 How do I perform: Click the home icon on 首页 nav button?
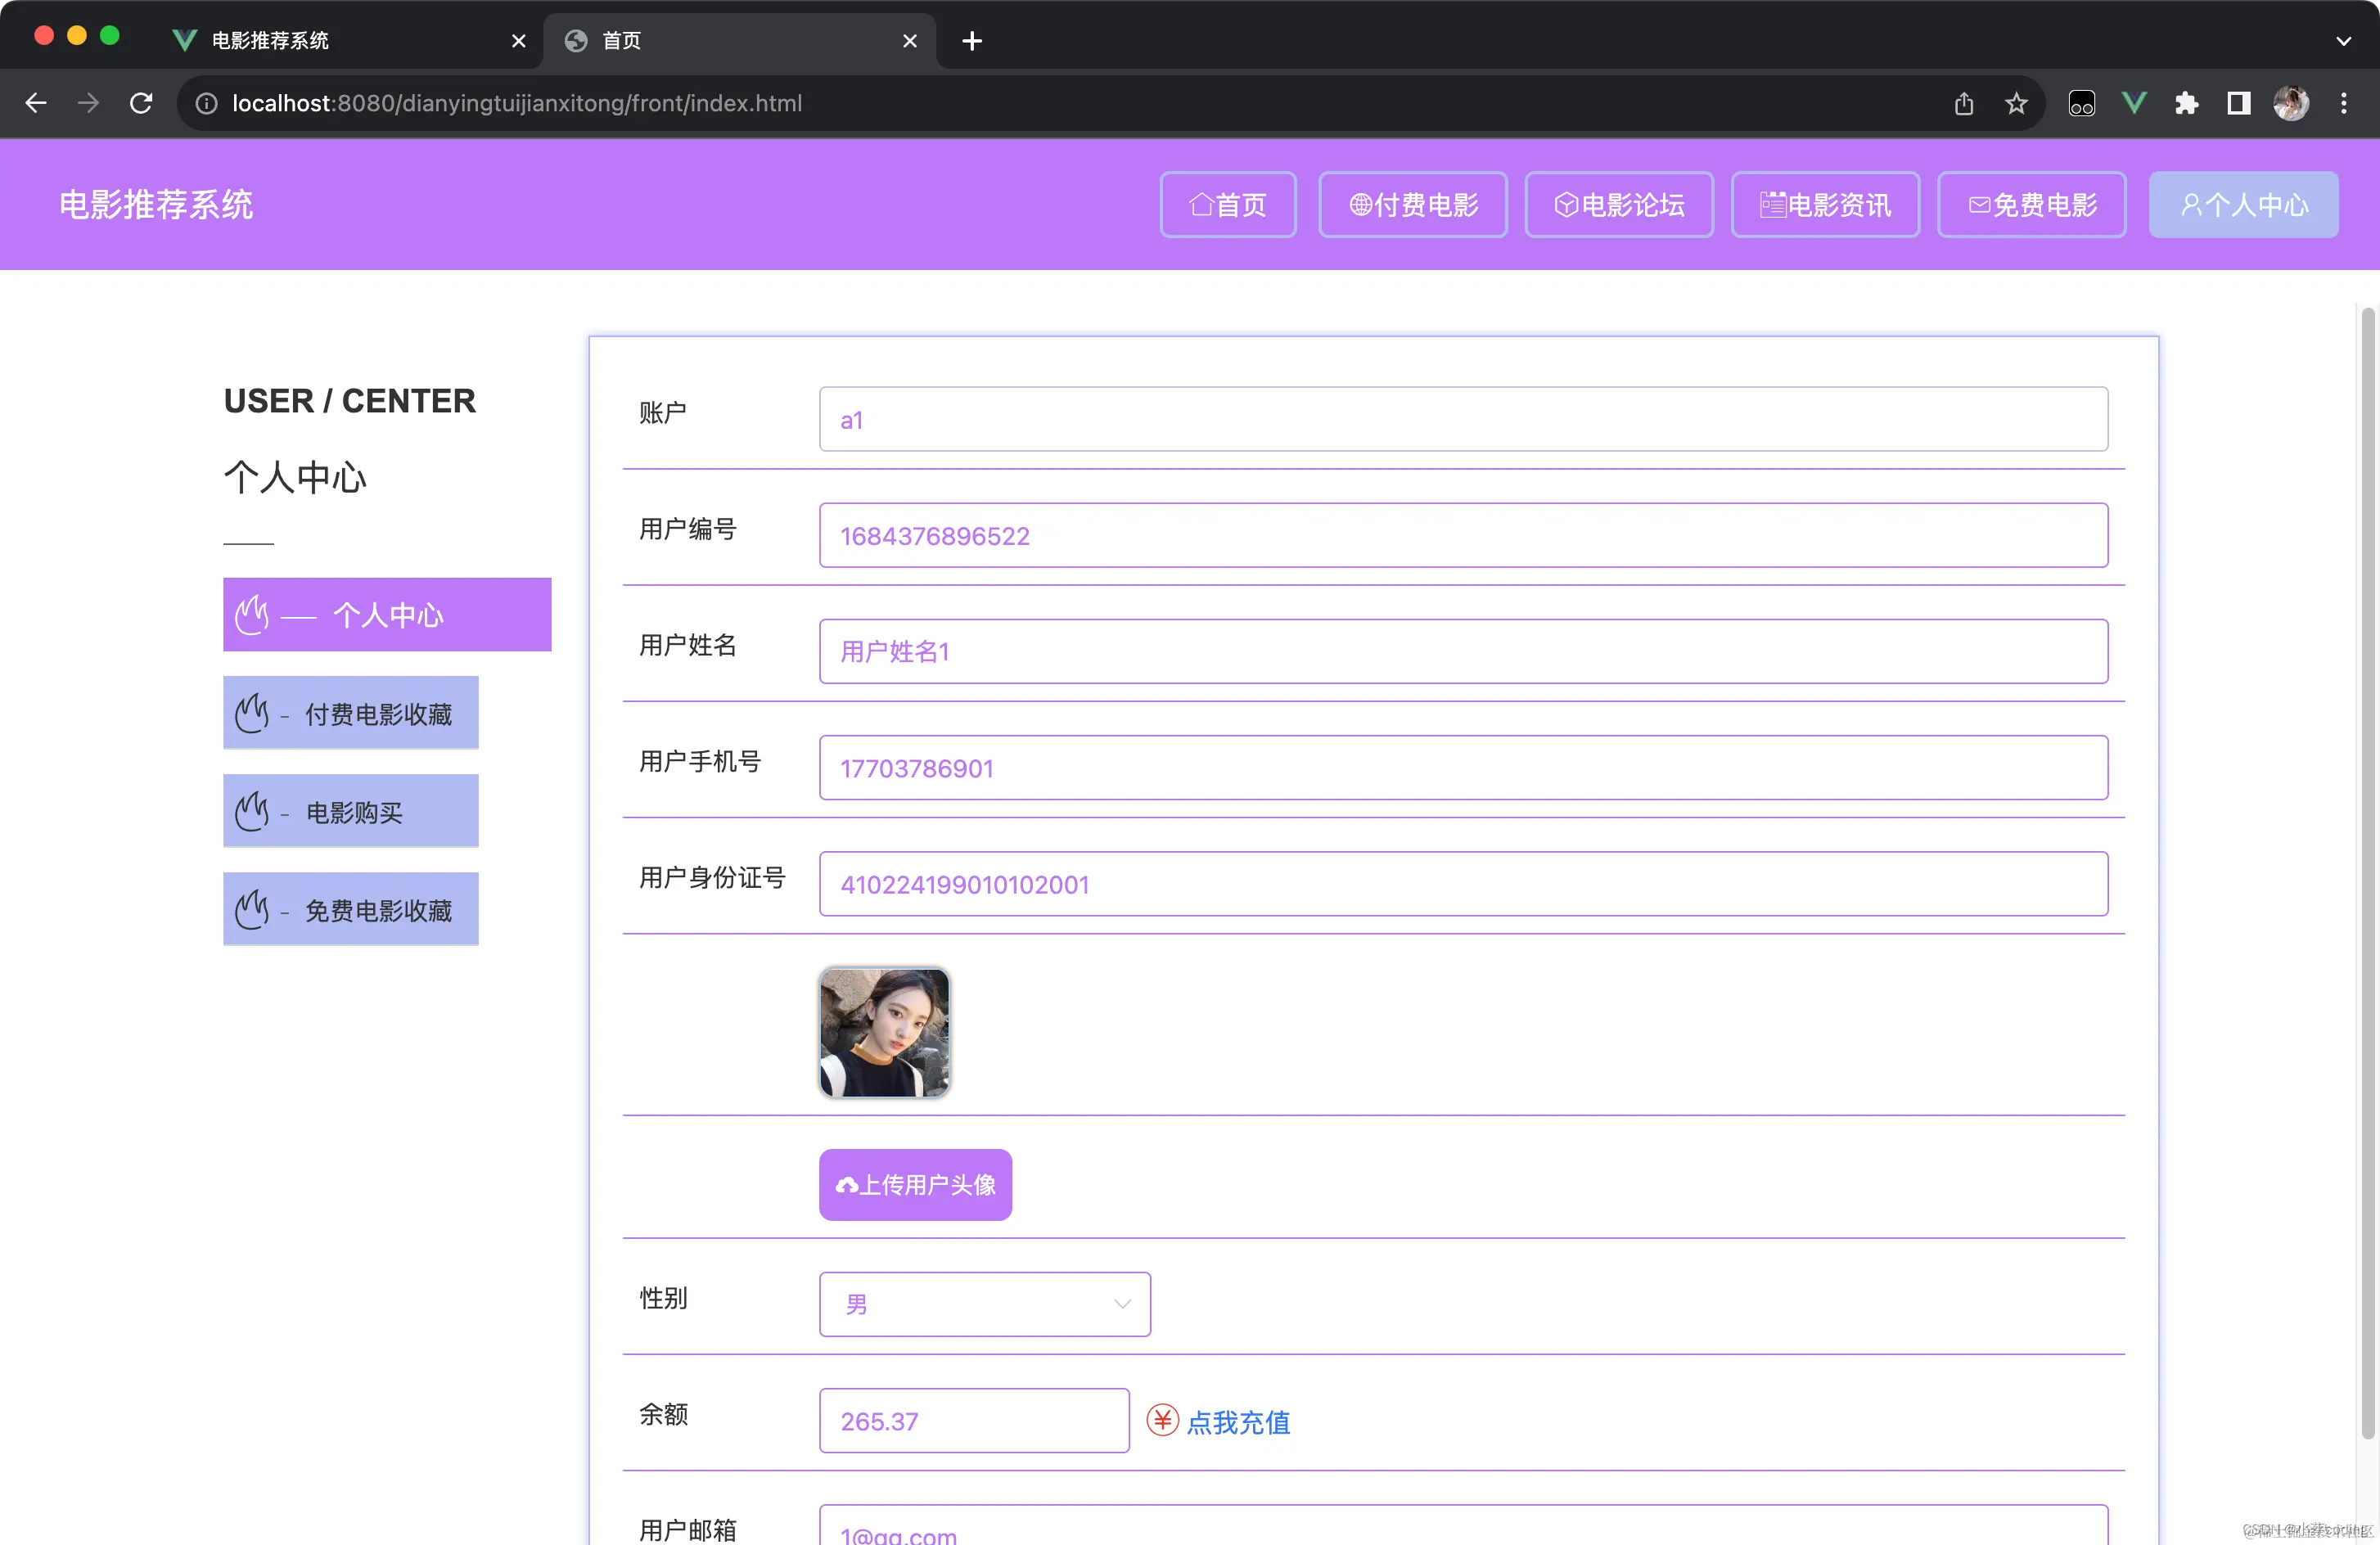point(1205,204)
